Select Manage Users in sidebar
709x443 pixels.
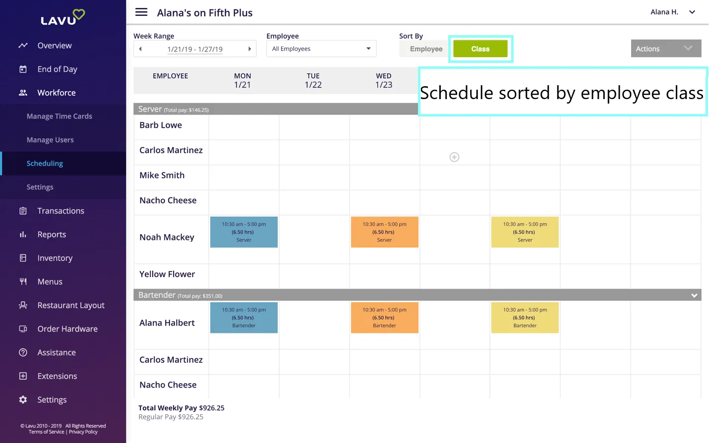click(50, 140)
